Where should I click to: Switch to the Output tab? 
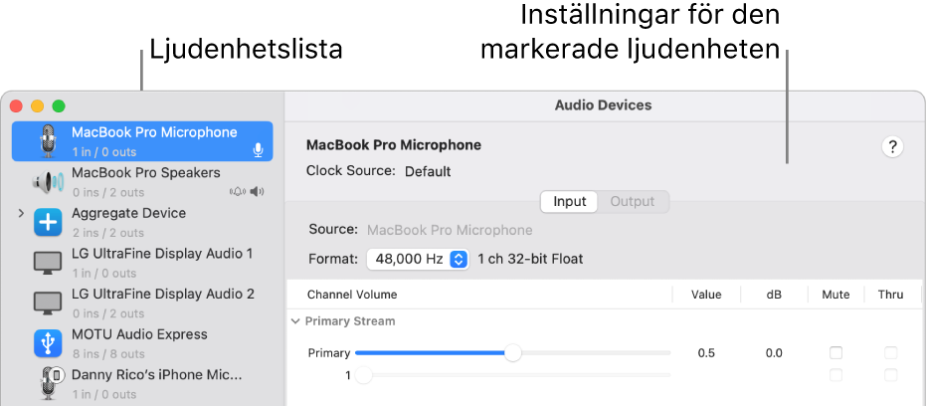pyautogui.click(x=633, y=201)
